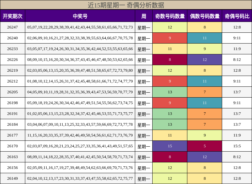Select draw number 26205

[12, 92]
